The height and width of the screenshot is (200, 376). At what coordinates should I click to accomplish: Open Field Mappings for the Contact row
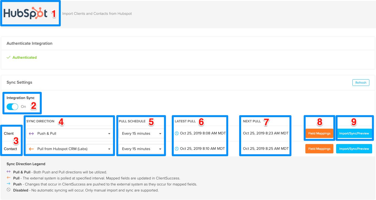pyautogui.click(x=319, y=149)
